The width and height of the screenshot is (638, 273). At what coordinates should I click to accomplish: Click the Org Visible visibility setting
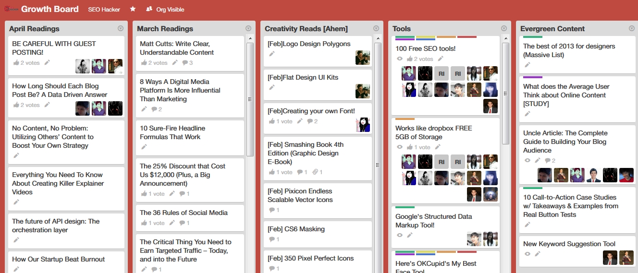(x=170, y=10)
